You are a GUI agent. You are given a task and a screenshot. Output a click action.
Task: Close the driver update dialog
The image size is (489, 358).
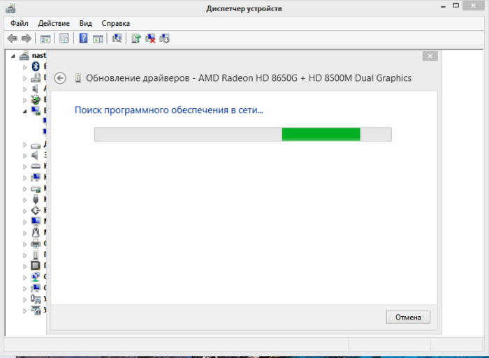430,56
